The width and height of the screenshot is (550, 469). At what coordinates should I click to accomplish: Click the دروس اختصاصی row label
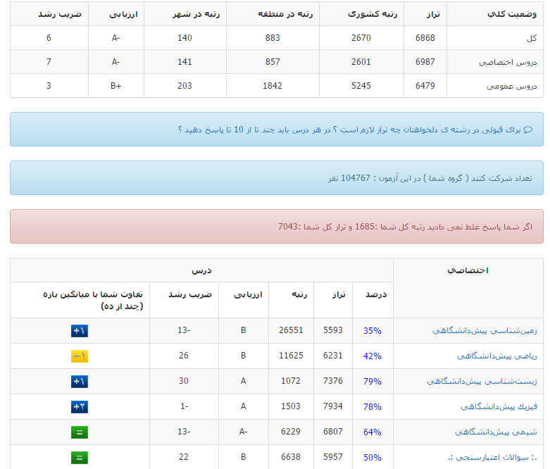(x=508, y=62)
